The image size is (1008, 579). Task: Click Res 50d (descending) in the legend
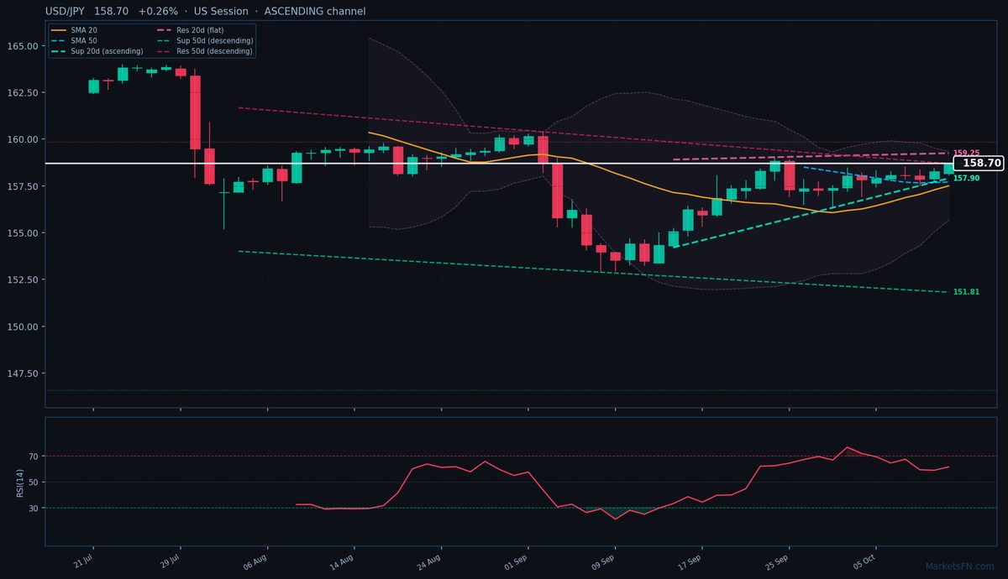coord(205,51)
